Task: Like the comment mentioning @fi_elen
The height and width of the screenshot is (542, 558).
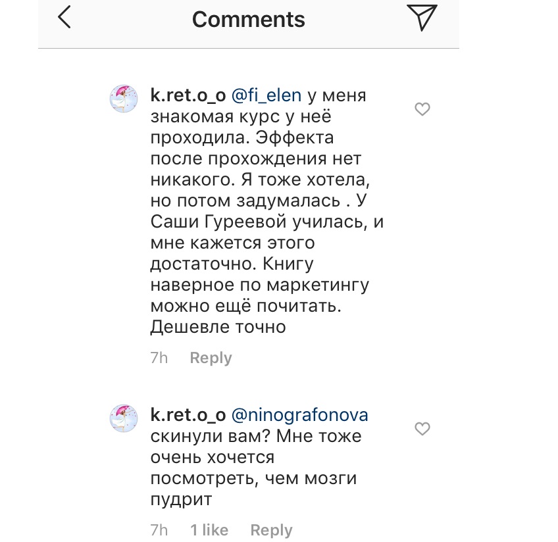Action: point(422,109)
